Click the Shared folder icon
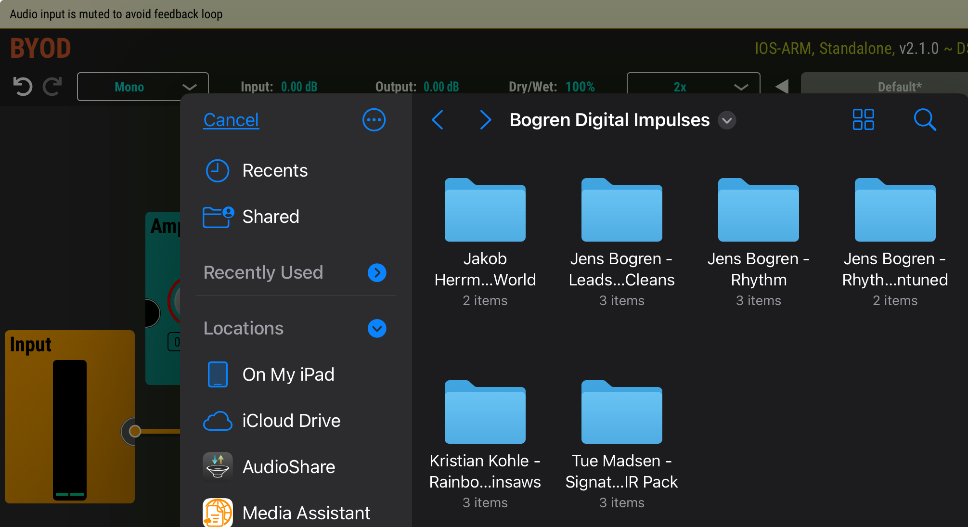The width and height of the screenshot is (968, 527). [218, 217]
